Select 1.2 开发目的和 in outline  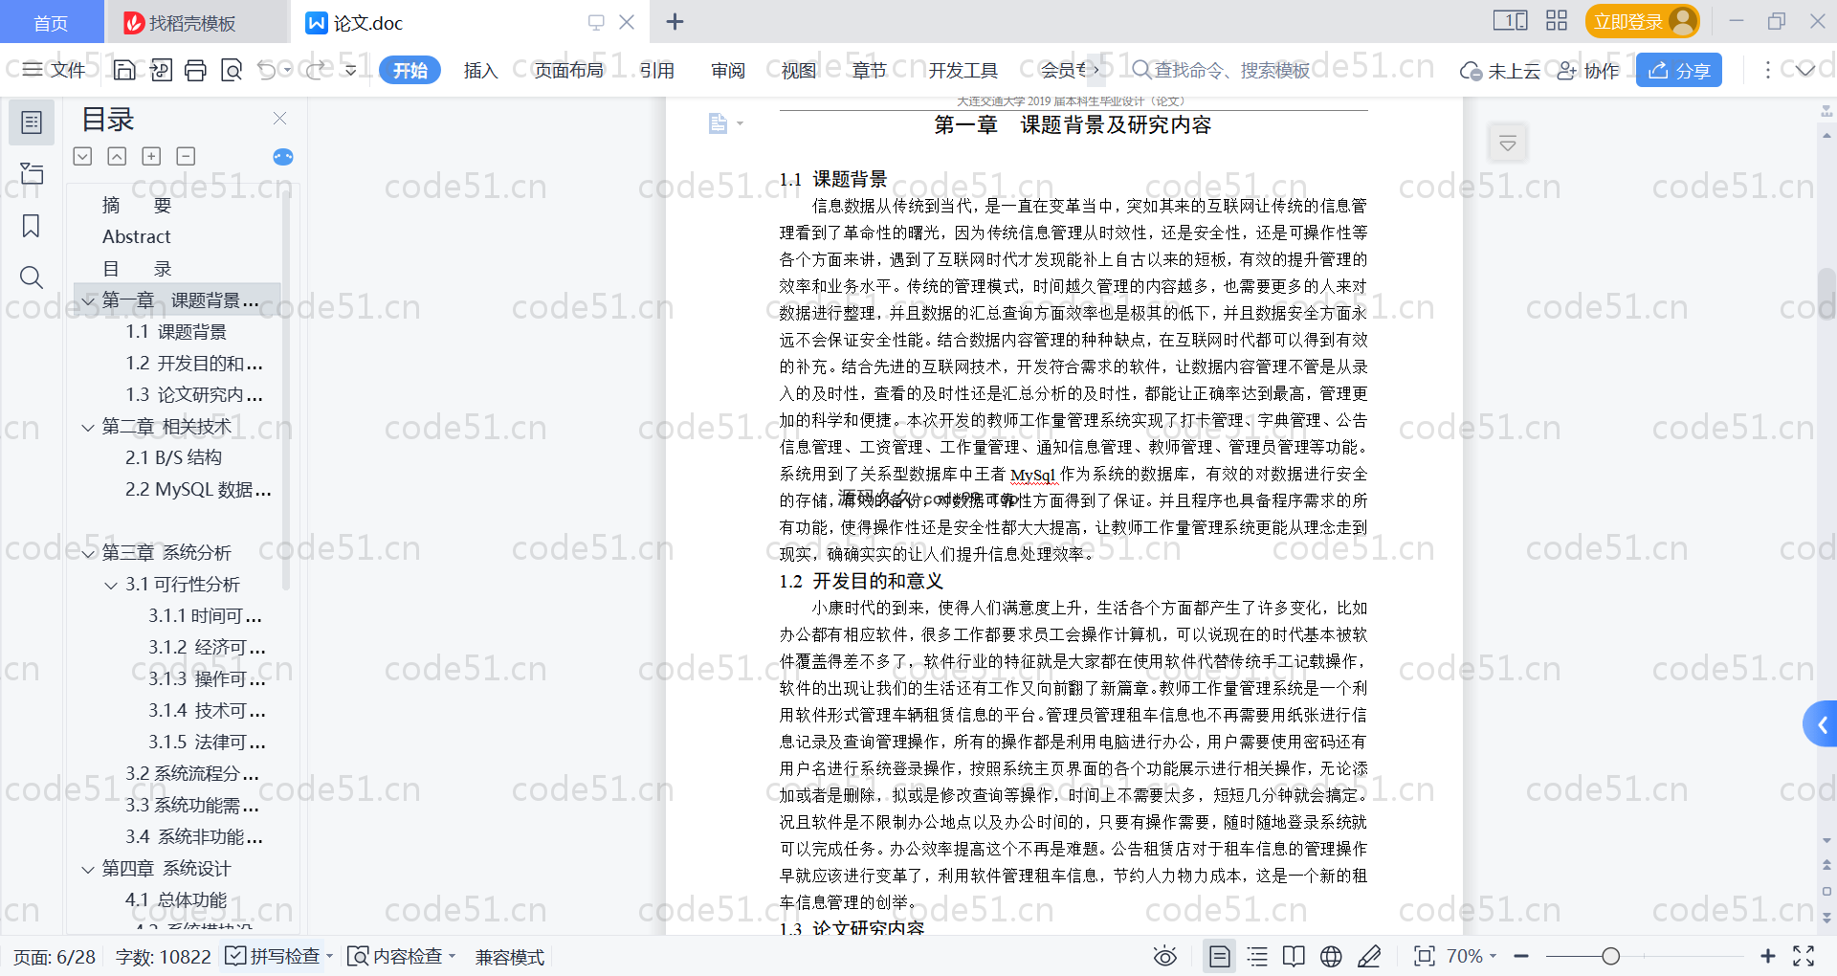click(194, 364)
